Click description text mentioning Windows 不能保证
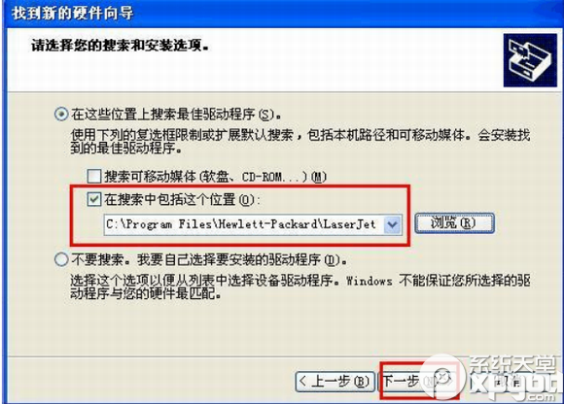This screenshot has width=564, height=404. tap(300, 286)
